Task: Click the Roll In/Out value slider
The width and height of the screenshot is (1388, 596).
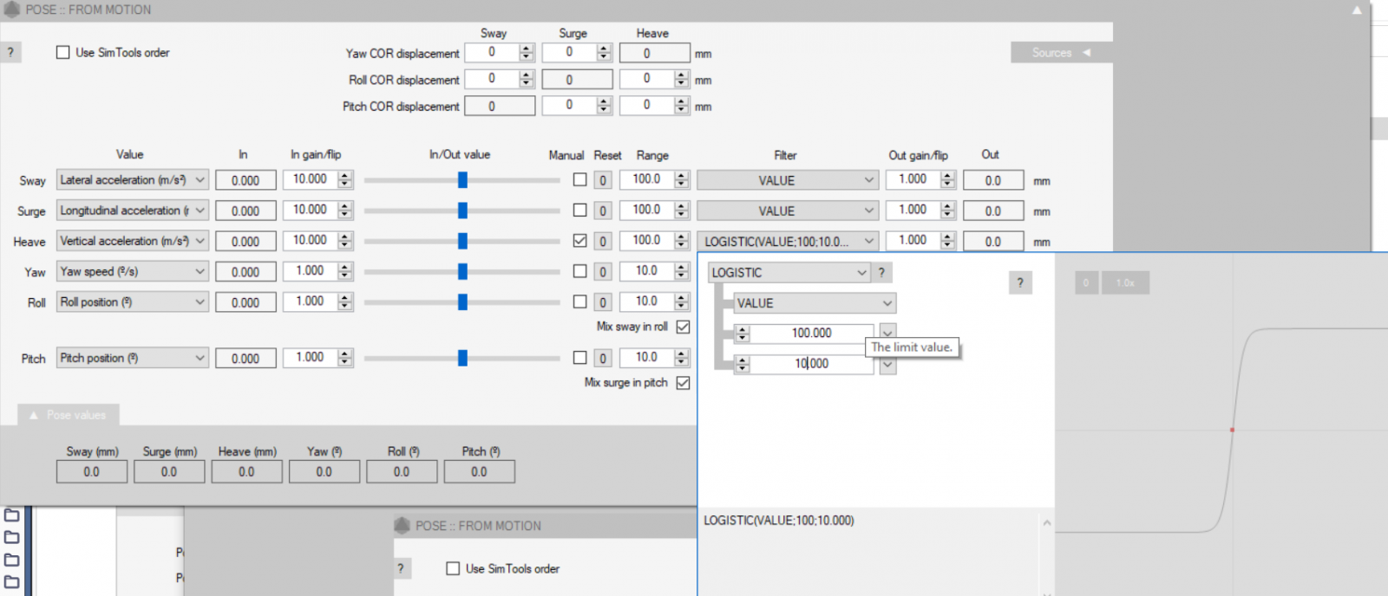Action: (x=462, y=301)
